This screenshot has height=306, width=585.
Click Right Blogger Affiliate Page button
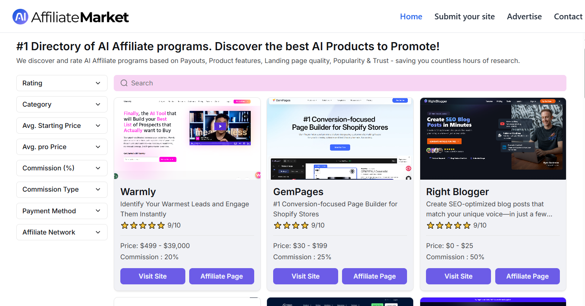click(x=527, y=276)
